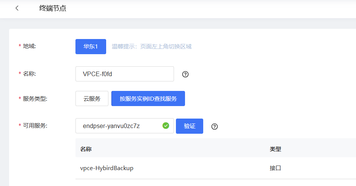Click green check mark in service field
This screenshot has height=186, width=356.
pos(166,125)
